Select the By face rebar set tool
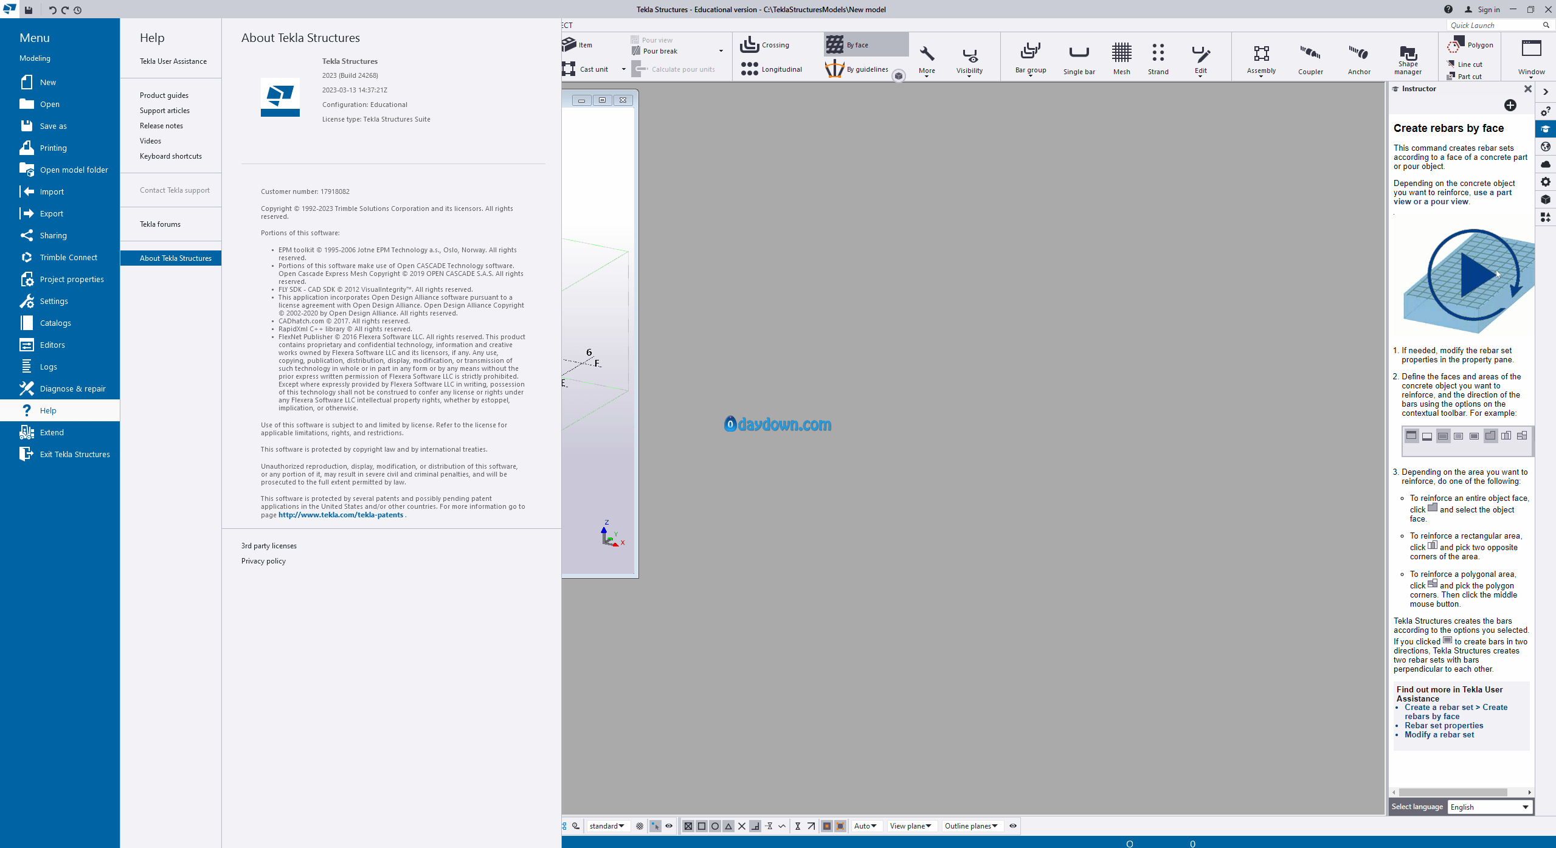 [866, 45]
